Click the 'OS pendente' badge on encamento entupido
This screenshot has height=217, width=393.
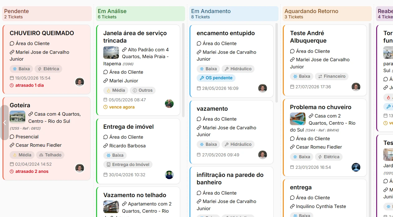coord(216,78)
